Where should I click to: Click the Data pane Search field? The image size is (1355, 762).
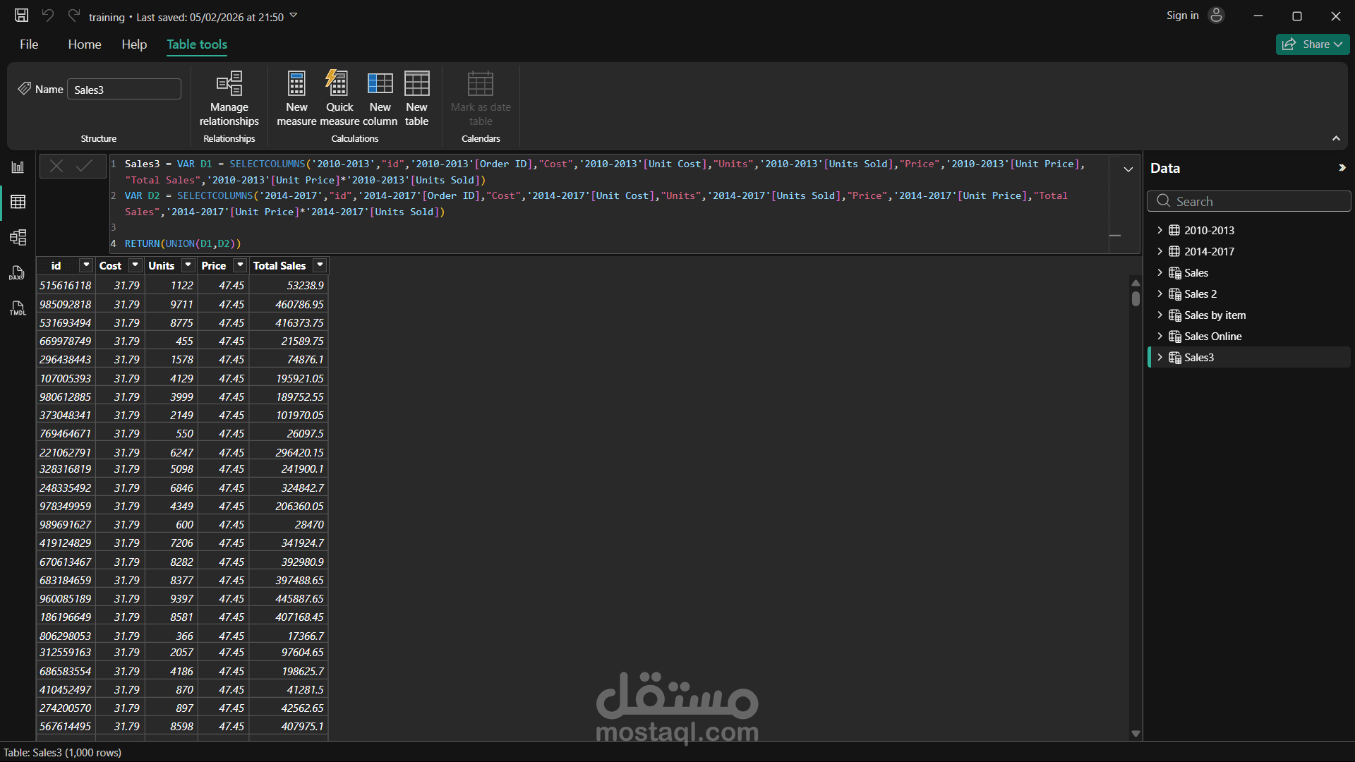click(1249, 201)
